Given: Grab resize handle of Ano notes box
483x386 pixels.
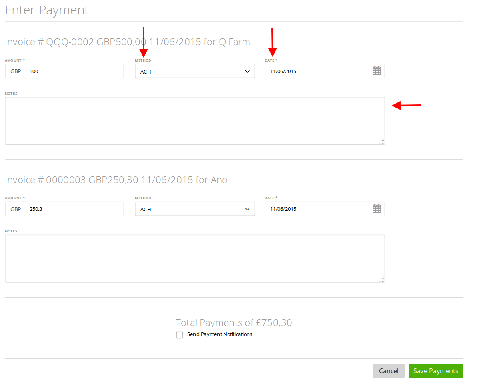Looking at the screenshot, I should (382, 279).
